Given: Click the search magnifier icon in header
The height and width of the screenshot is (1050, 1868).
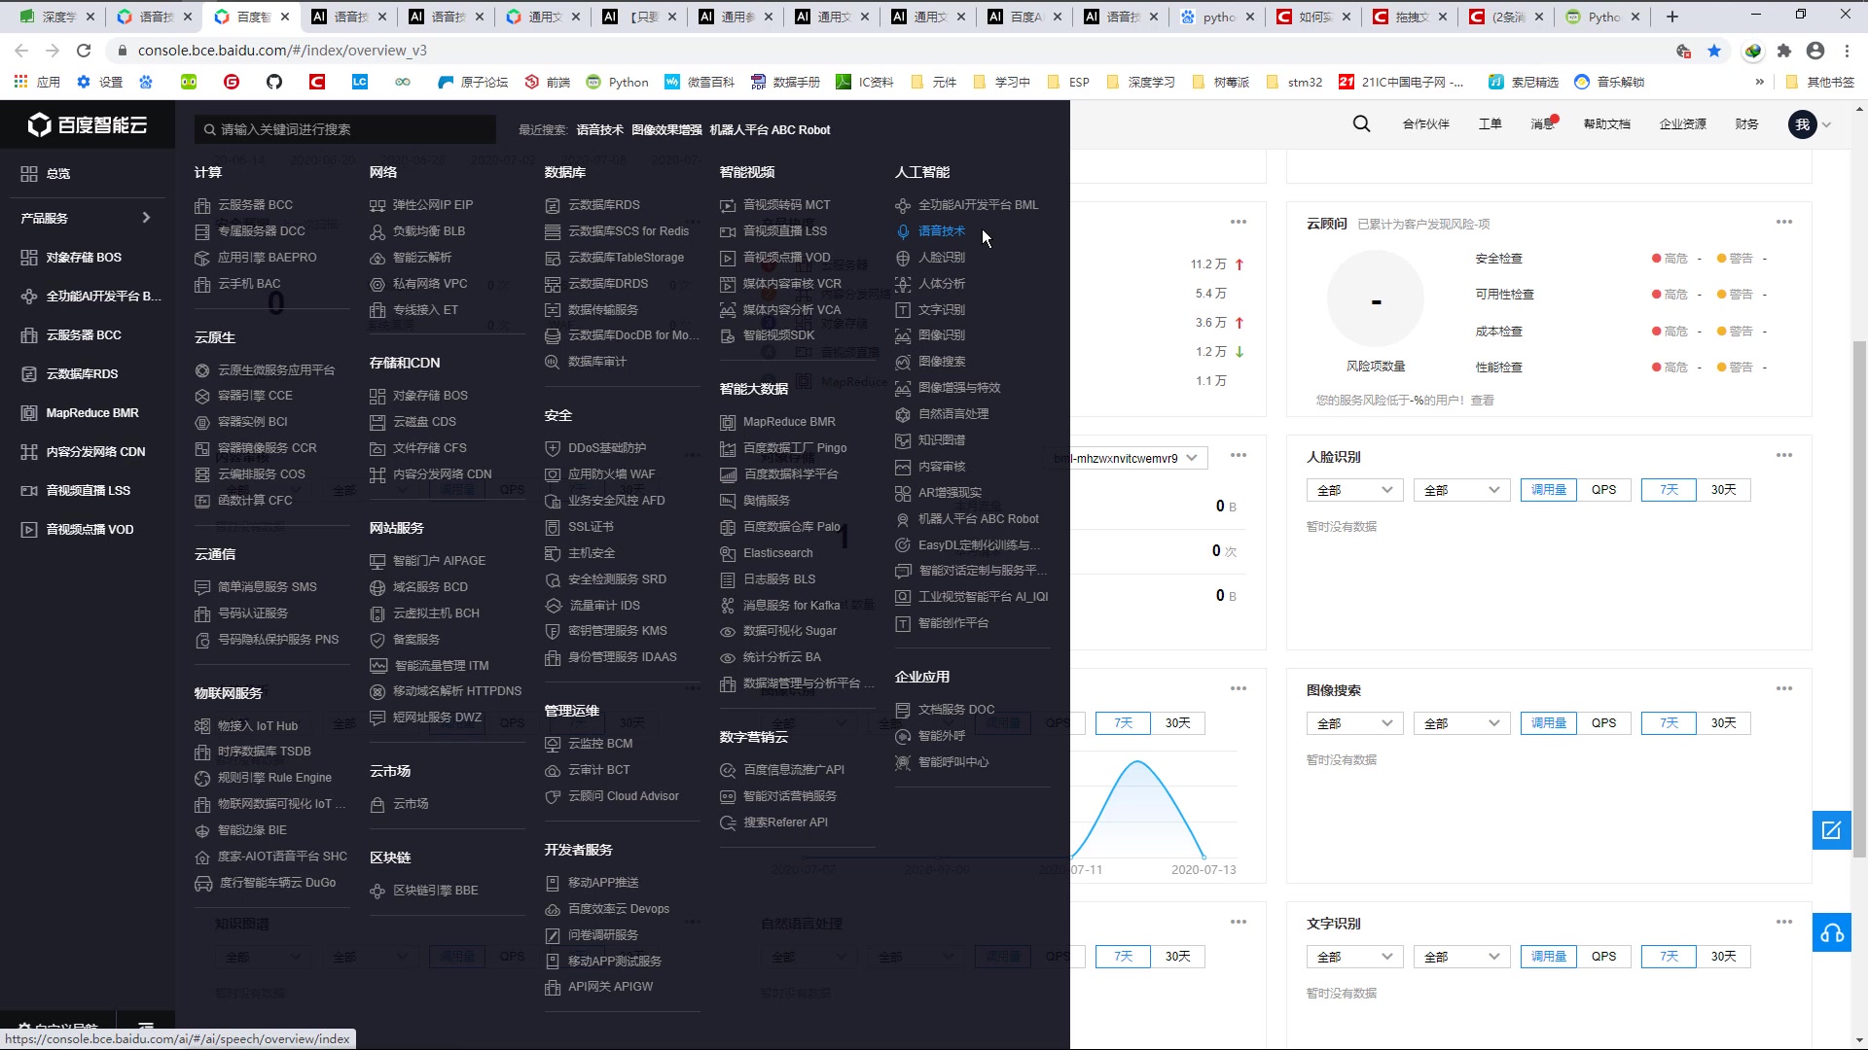Looking at the screenshot, I should pos(1361,123).
